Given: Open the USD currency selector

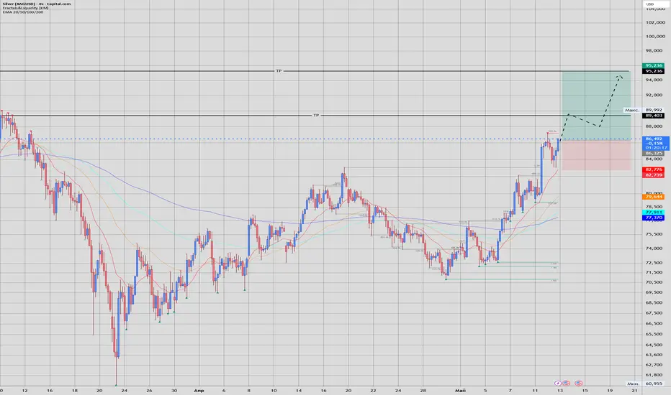Looking at the screenshot, I should tap(650, 4).
